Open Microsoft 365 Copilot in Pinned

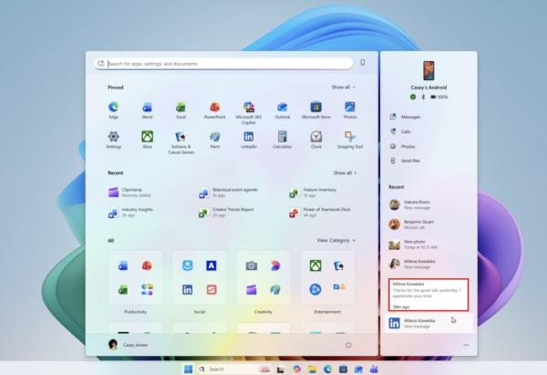248,113
